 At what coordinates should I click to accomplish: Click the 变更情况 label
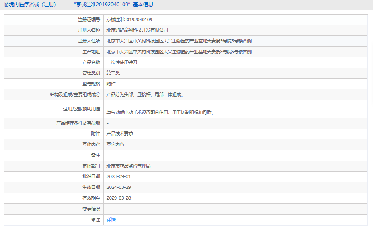click(x=91, y=209)
